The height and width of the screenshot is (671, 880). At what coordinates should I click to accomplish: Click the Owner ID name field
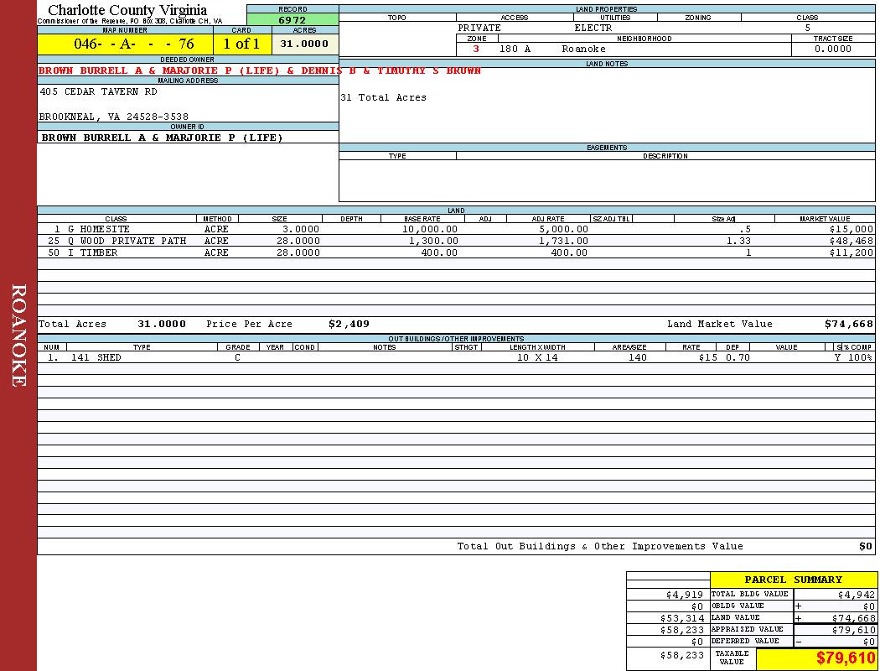[162, 138]
